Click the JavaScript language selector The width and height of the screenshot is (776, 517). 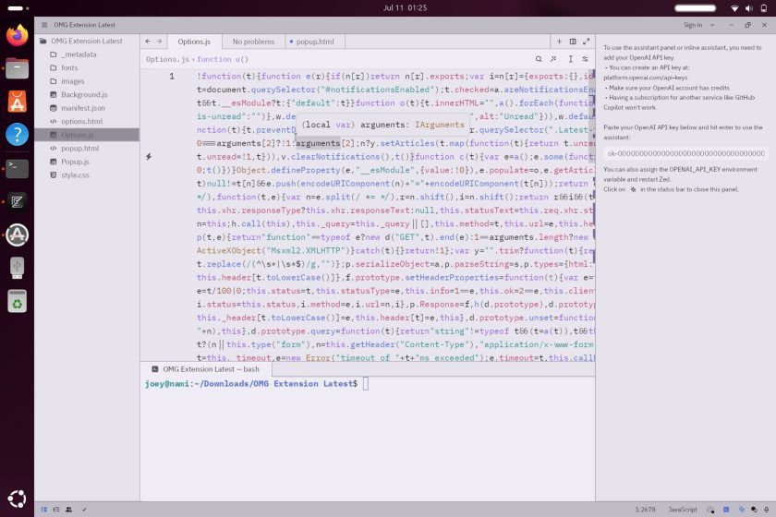point(682,510)
